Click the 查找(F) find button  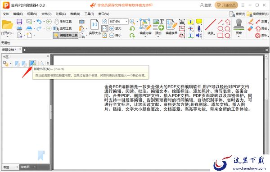pos(237,14)
